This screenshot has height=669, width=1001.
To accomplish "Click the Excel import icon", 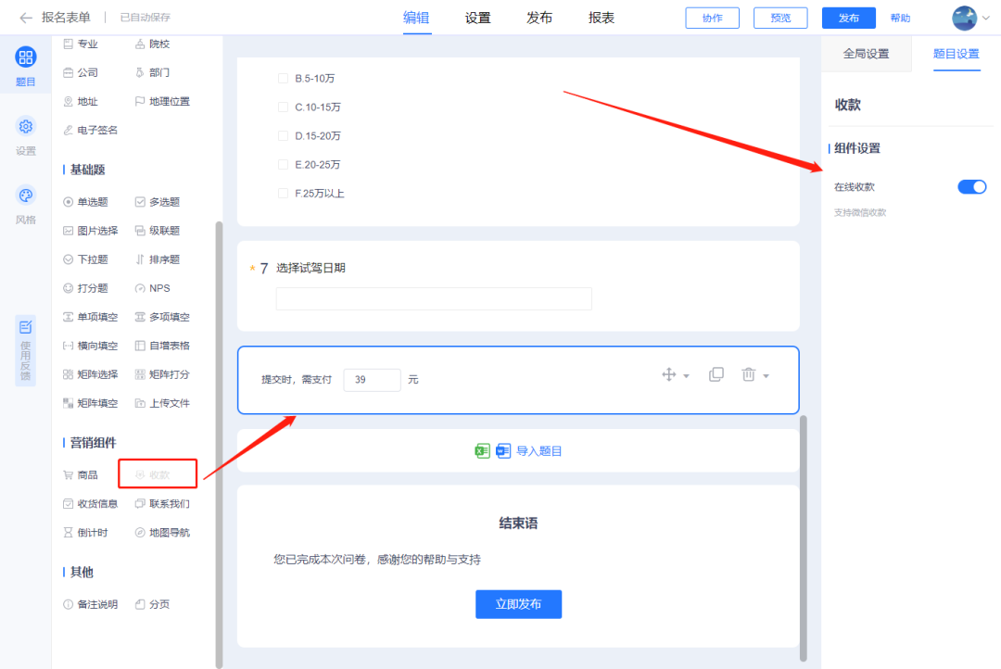I will click(x=483, y=450).
